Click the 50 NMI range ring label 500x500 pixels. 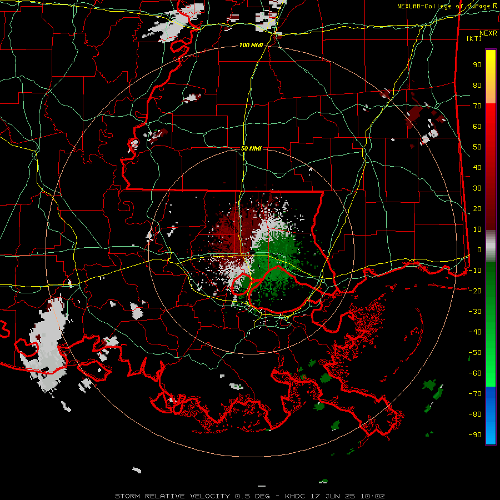click(x=251, y=148)
